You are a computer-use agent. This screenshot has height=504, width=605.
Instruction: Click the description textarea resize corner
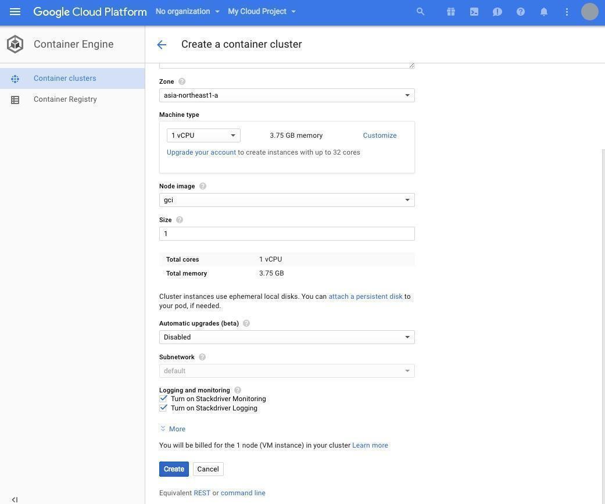(411, 66)
